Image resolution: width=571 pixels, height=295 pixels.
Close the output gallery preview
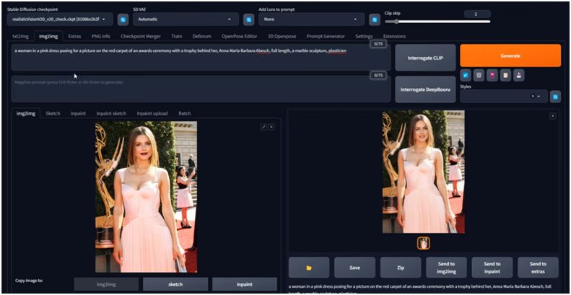(x=553, y=115)
